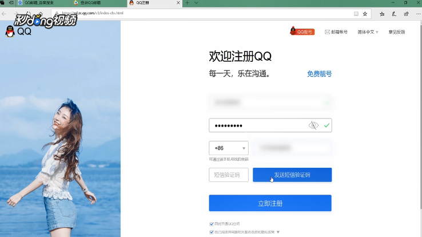The image size is (422, 237).
Task: Click the add notes pen icon
Action: (394, 14)
